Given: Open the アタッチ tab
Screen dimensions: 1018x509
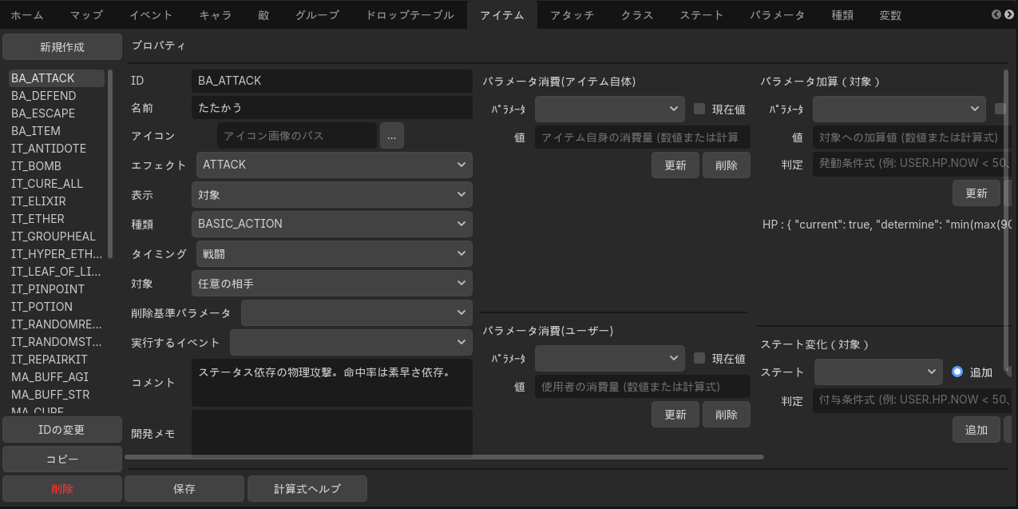Looking at the screenshot, I should pos(572,14).
